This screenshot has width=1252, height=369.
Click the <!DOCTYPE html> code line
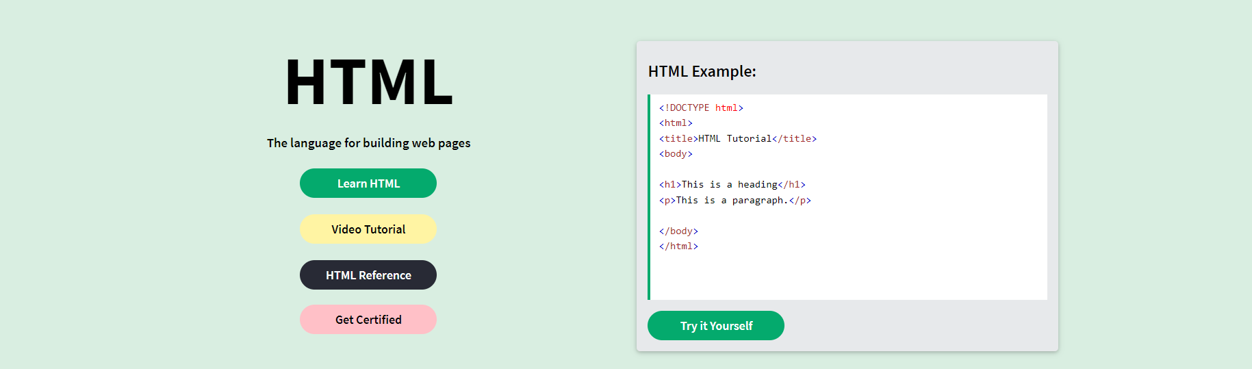[x=701, y=108]
